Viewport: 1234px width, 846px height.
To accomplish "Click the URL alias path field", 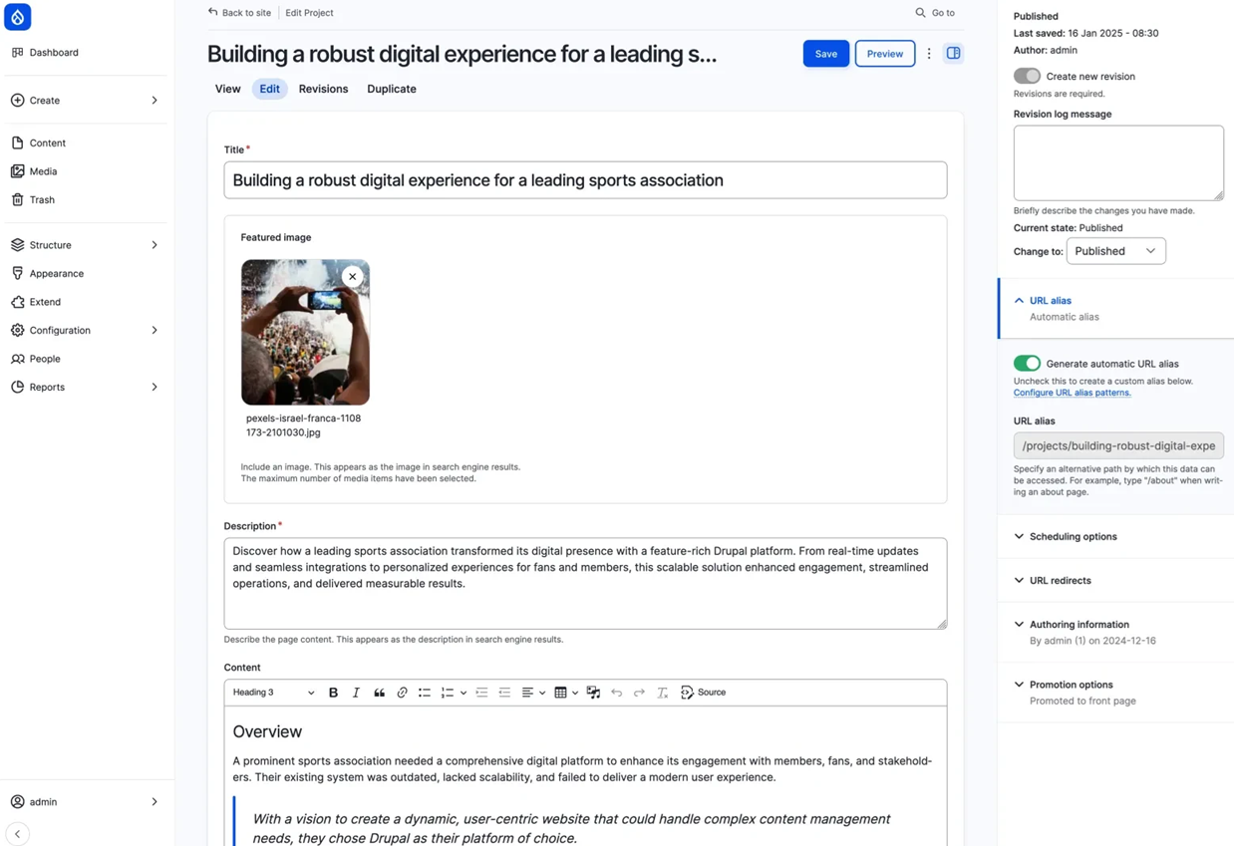I will coord(1118,445).
